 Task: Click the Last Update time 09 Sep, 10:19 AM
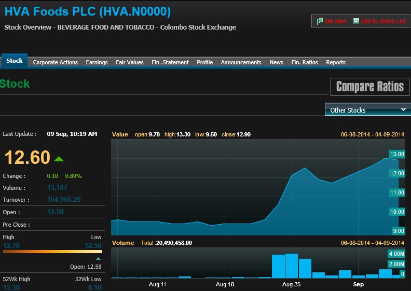pos(72,134)
